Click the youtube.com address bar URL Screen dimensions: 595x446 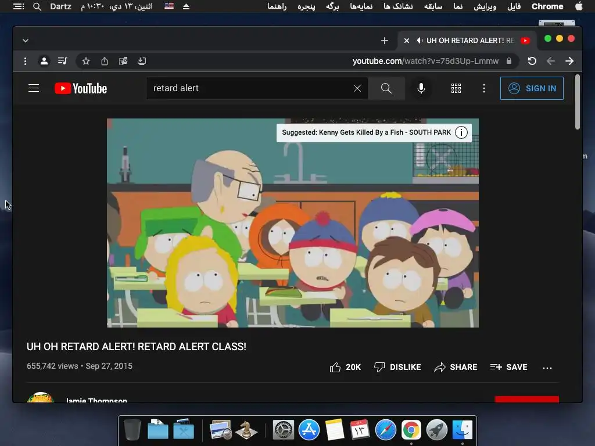click(x=425, y=61)
